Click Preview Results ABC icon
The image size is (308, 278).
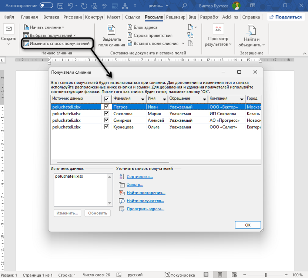tap(218, 29)
